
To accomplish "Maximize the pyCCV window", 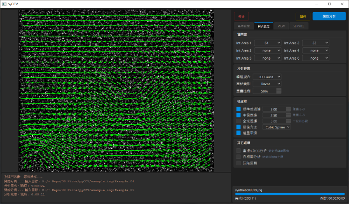I will (329, 4).
